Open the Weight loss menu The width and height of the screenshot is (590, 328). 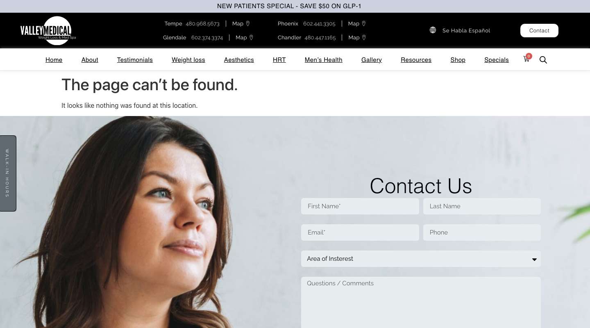[x=188, y=60]
